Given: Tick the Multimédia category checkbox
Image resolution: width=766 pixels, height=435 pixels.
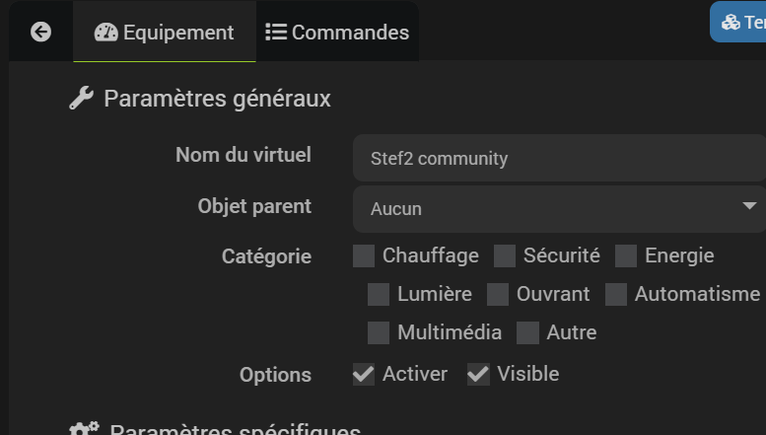Looking at the screenshot, I should 379,332.
